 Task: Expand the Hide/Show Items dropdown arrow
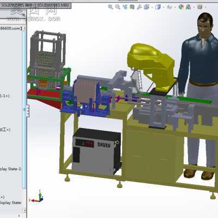click(x=175, y=7)
